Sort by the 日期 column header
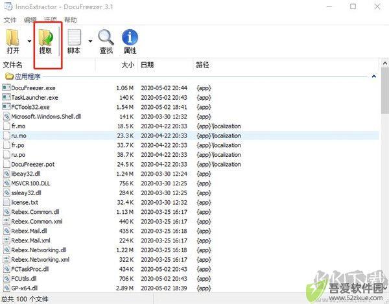The image size is (389, 304). (147, 65)
